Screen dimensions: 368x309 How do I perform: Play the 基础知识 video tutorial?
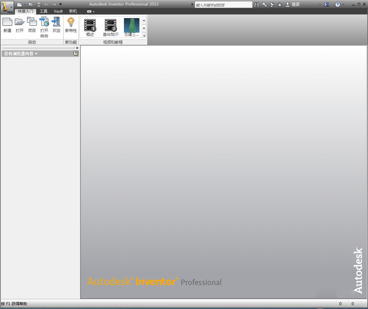click(x=110, y=28)
